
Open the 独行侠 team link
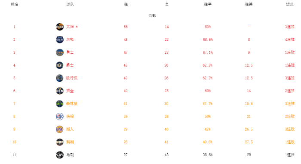point(72,78)
